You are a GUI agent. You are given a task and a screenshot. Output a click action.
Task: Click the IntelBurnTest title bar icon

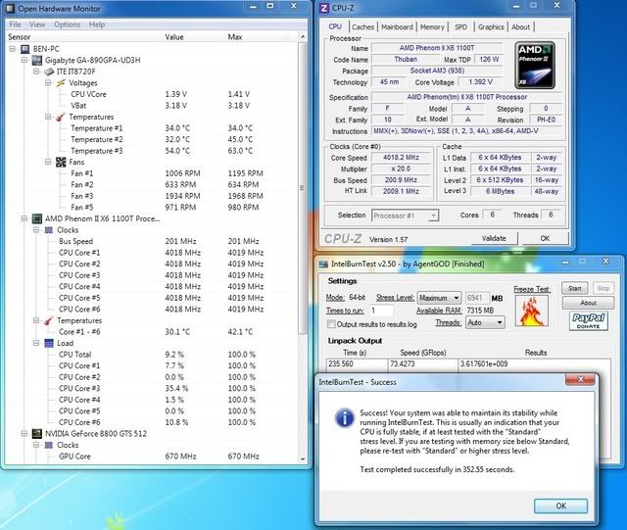(x=323, y=264)
